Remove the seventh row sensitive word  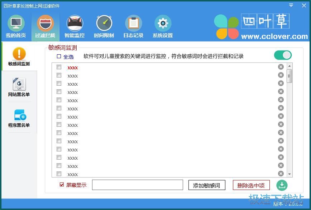[x=281, y=116]
